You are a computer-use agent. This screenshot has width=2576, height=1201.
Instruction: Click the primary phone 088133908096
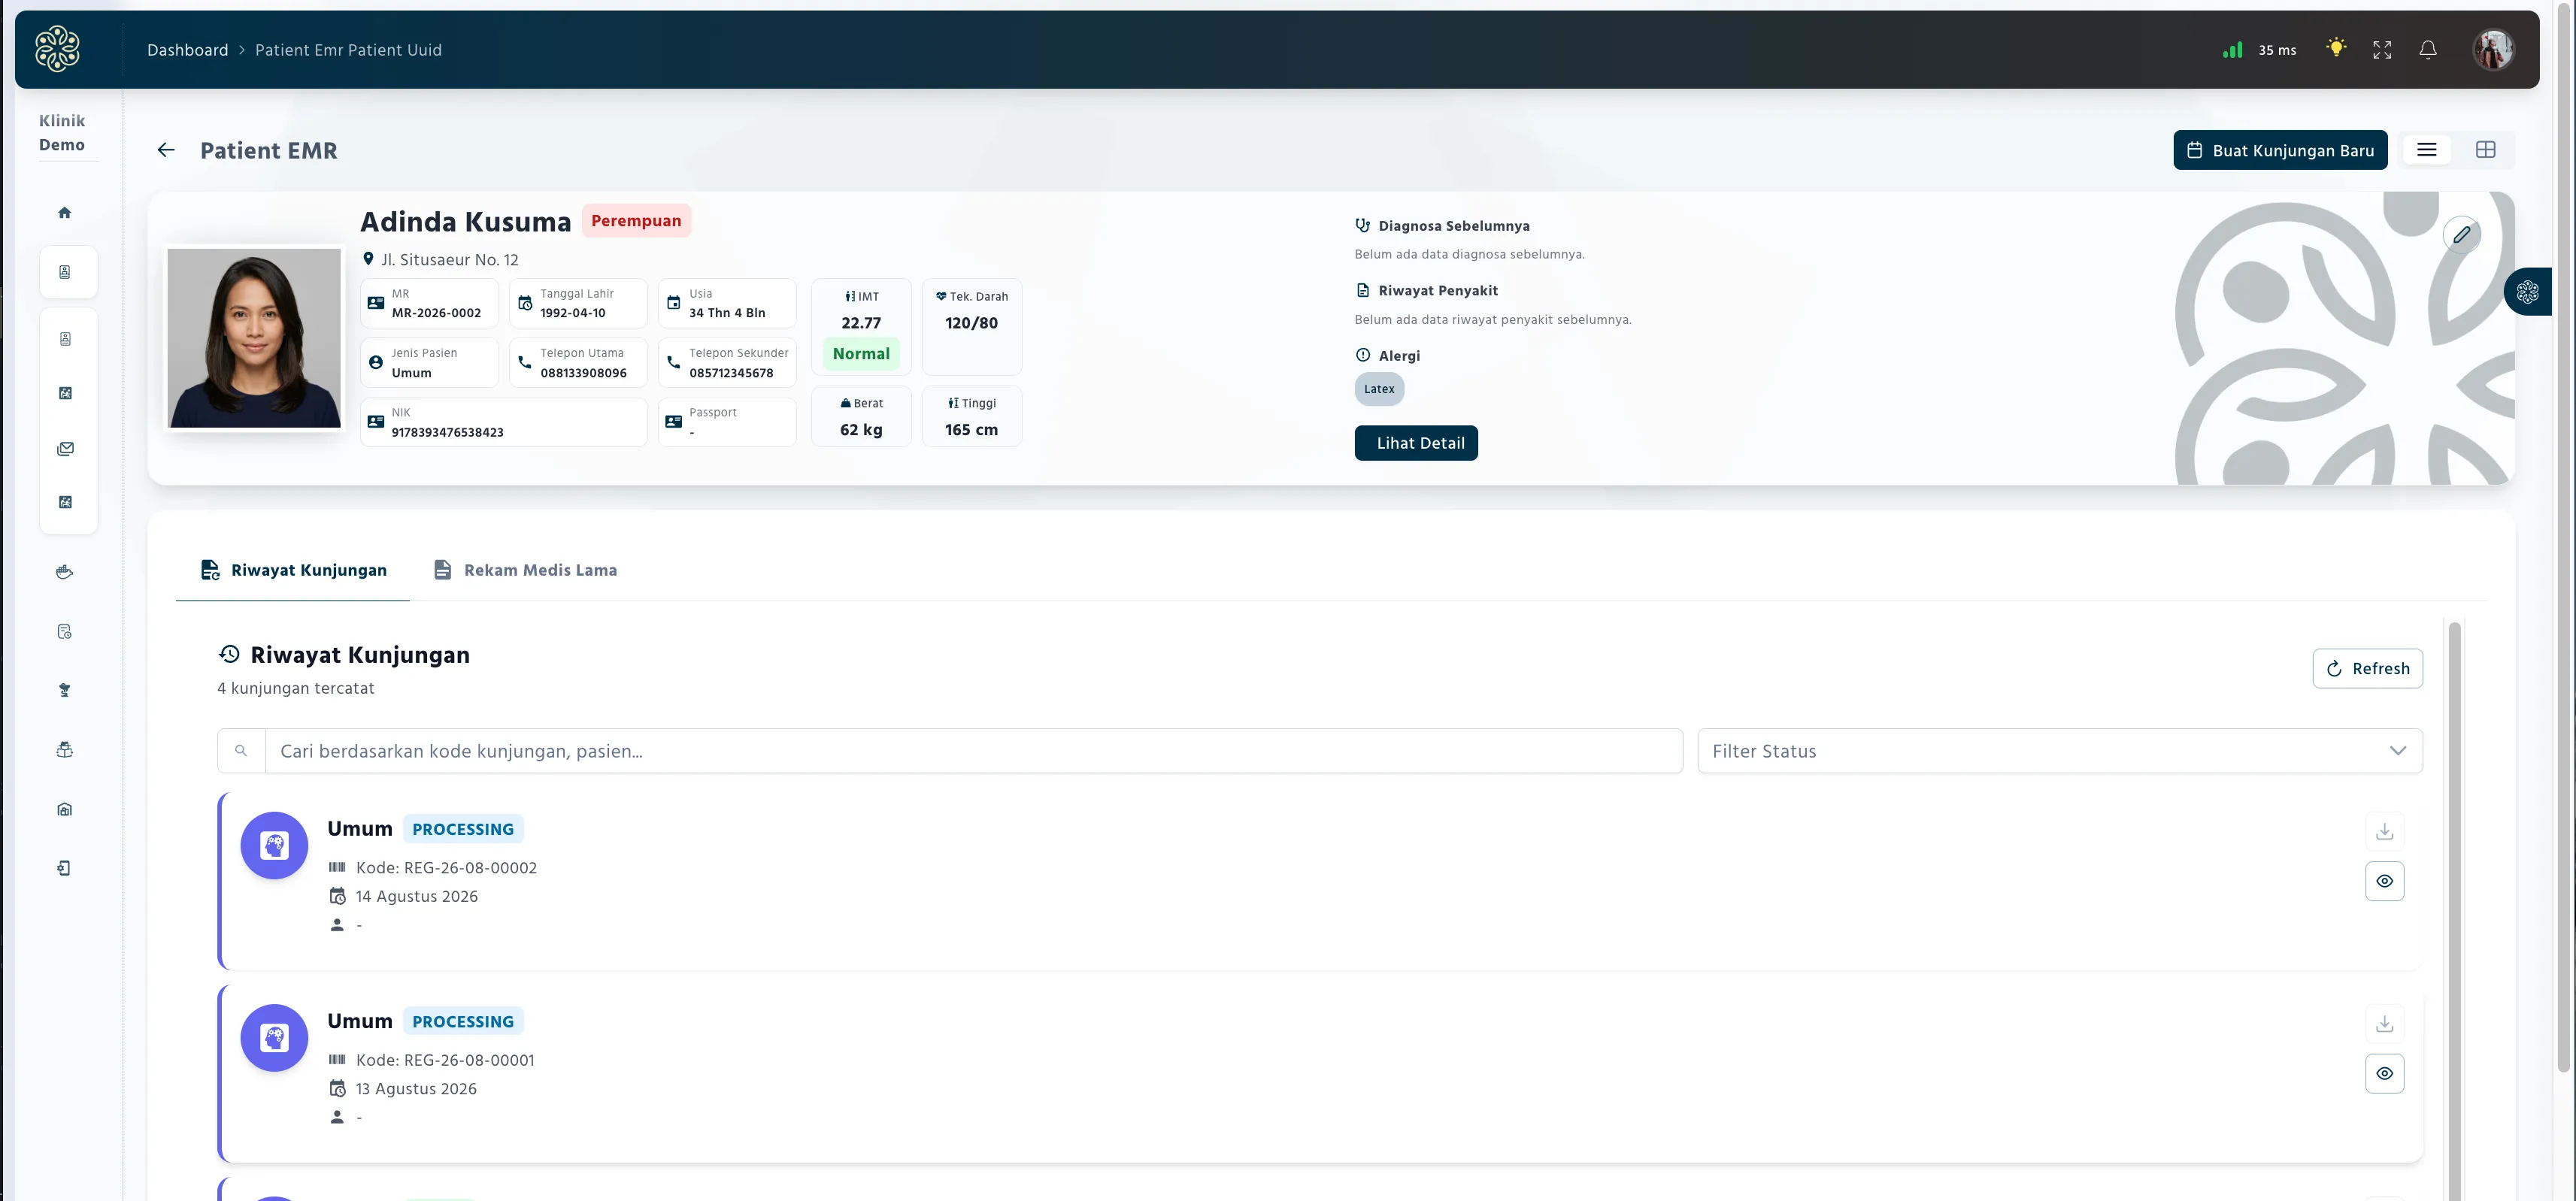point(583,373)
